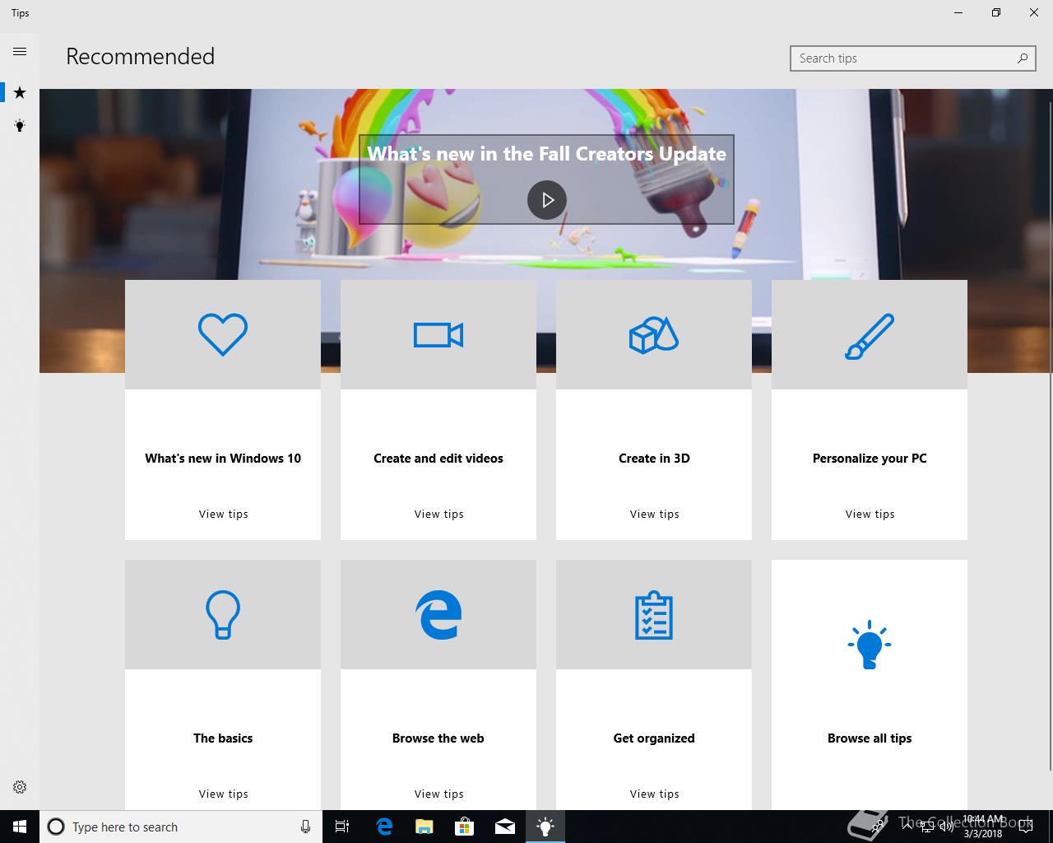Open File Explorer from the taskbar

[424, 827]
